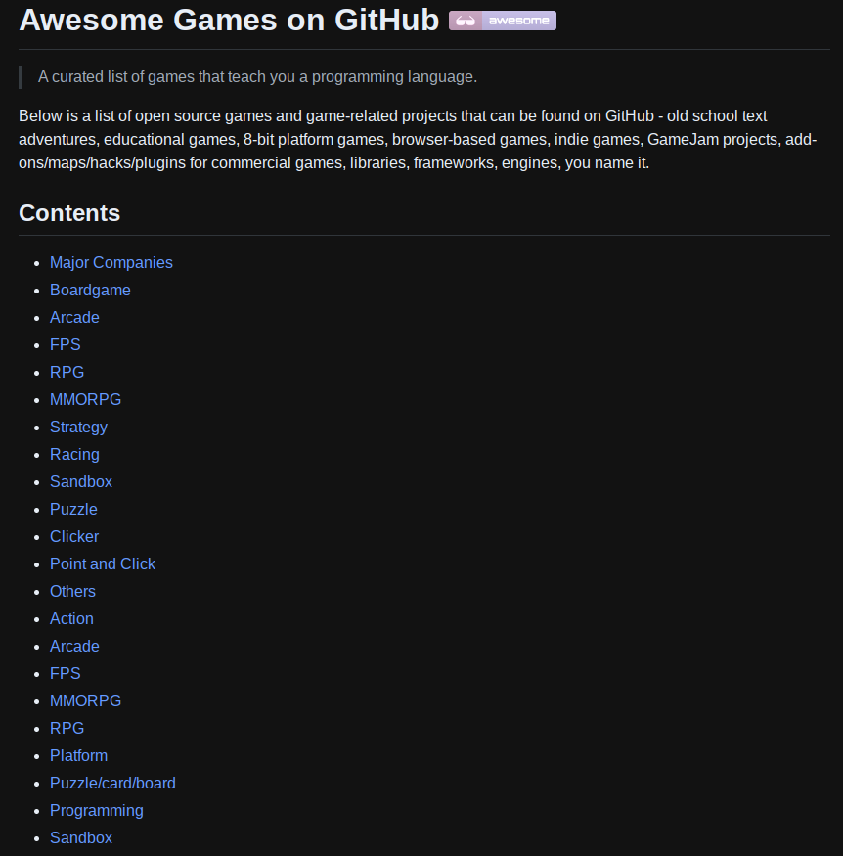The image size is (843, 856).
Task: Select RPG link directly above Platform
Action: 67,728
